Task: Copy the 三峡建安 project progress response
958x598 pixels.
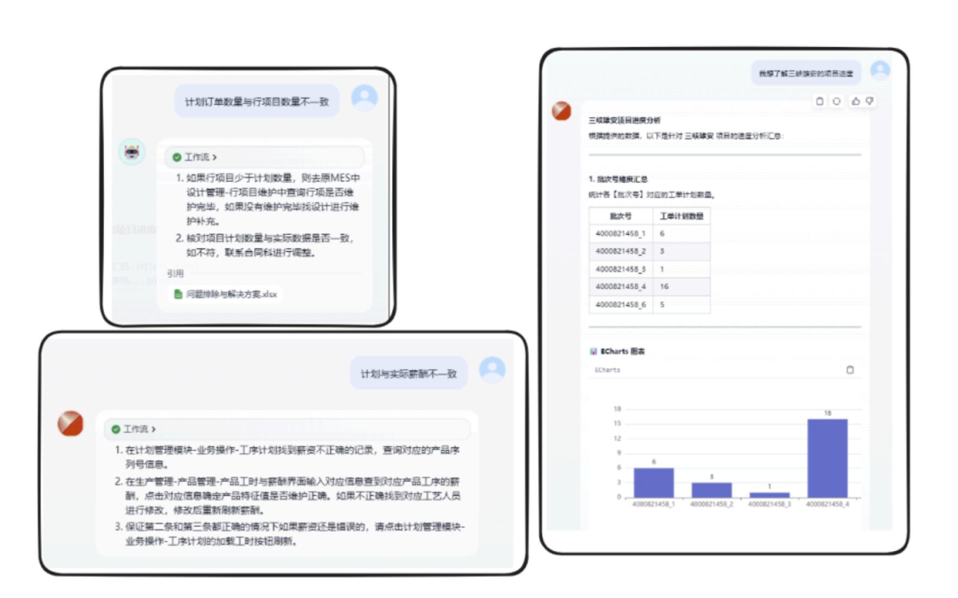Action: click(x=820, y=101)
